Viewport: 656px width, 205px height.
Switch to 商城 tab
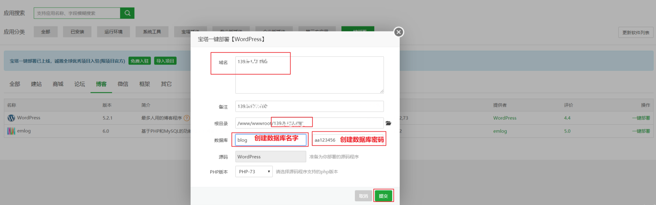58,84
